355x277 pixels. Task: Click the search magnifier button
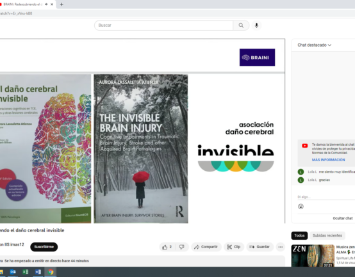tap(241, 26)
